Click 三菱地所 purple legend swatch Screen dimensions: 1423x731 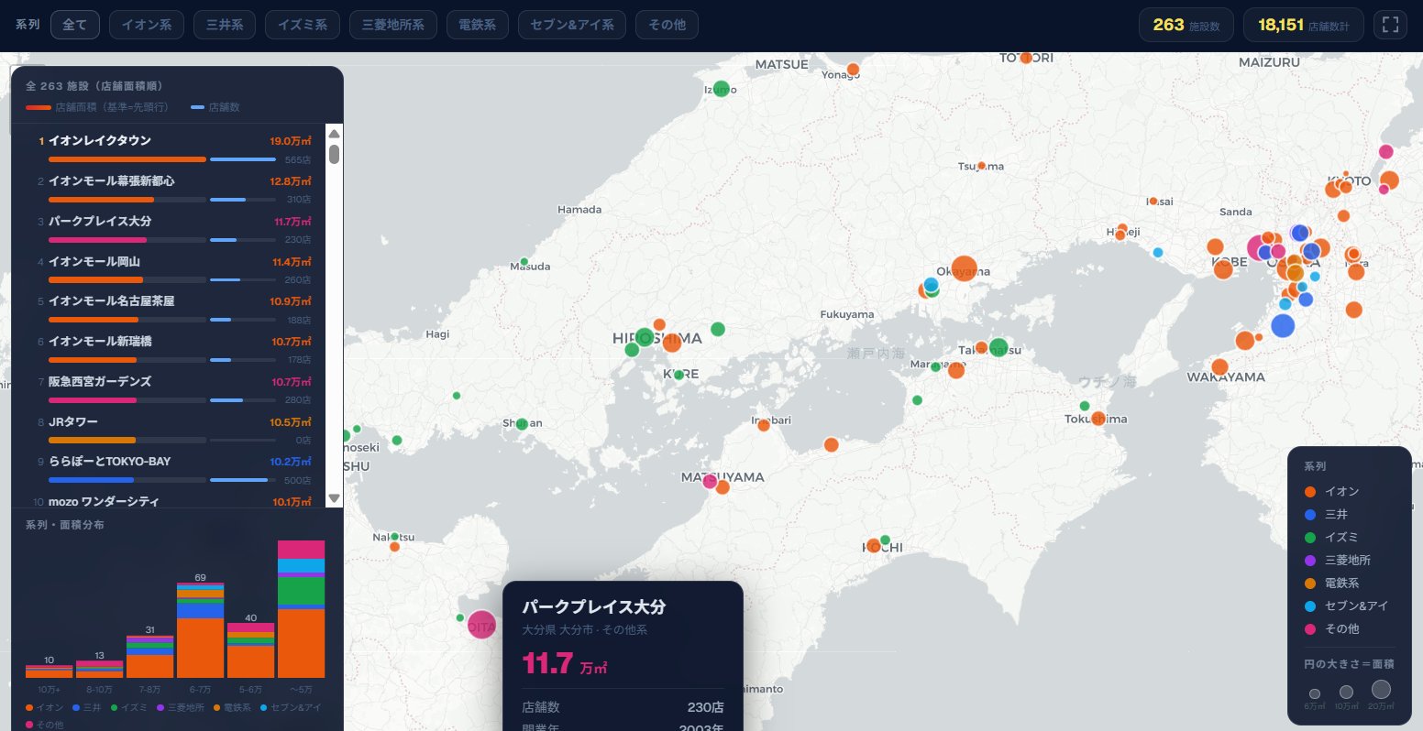coord(1309,560)
